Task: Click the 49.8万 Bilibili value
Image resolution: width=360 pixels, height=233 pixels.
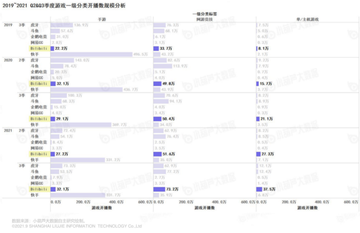Action: pos(169,84)
